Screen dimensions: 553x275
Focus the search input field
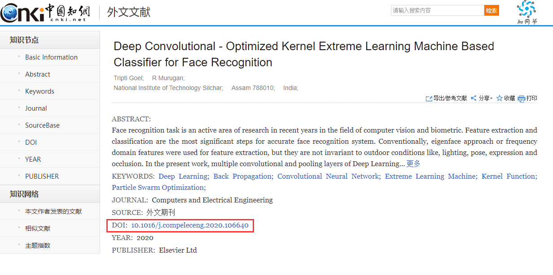(x=437, y=11)
